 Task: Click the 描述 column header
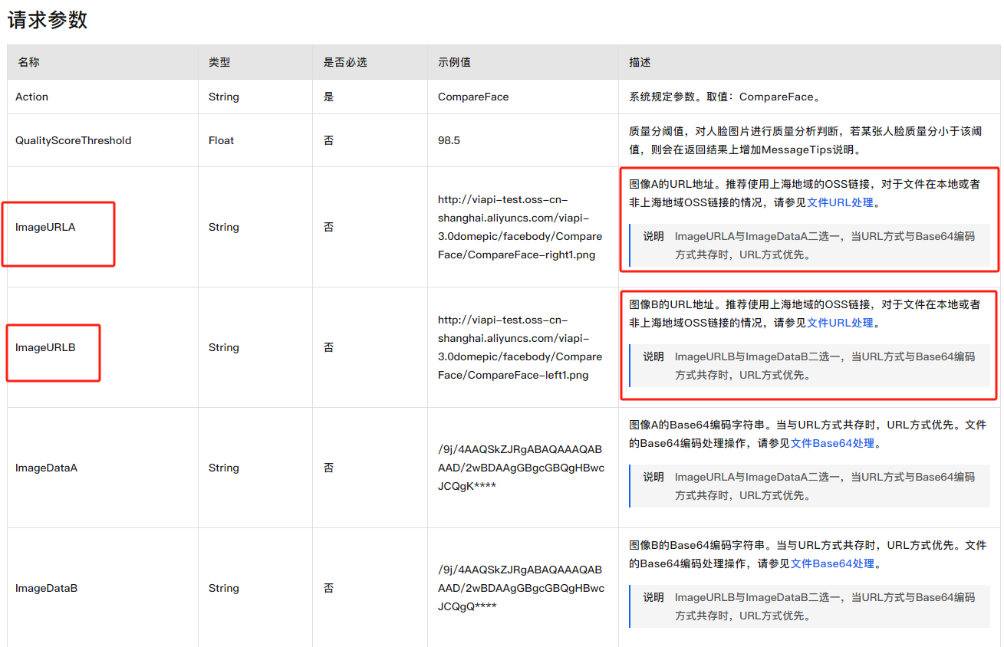tap(640, 62)
